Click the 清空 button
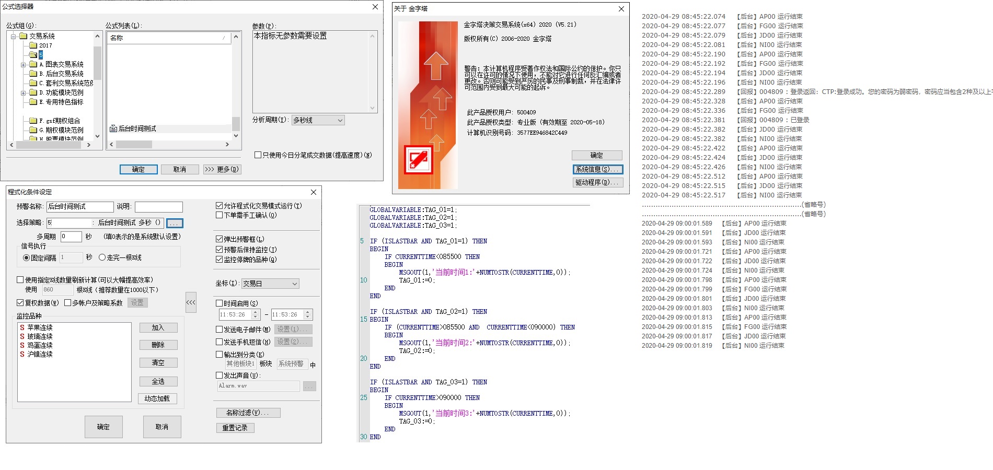 (x=158, y=362)
